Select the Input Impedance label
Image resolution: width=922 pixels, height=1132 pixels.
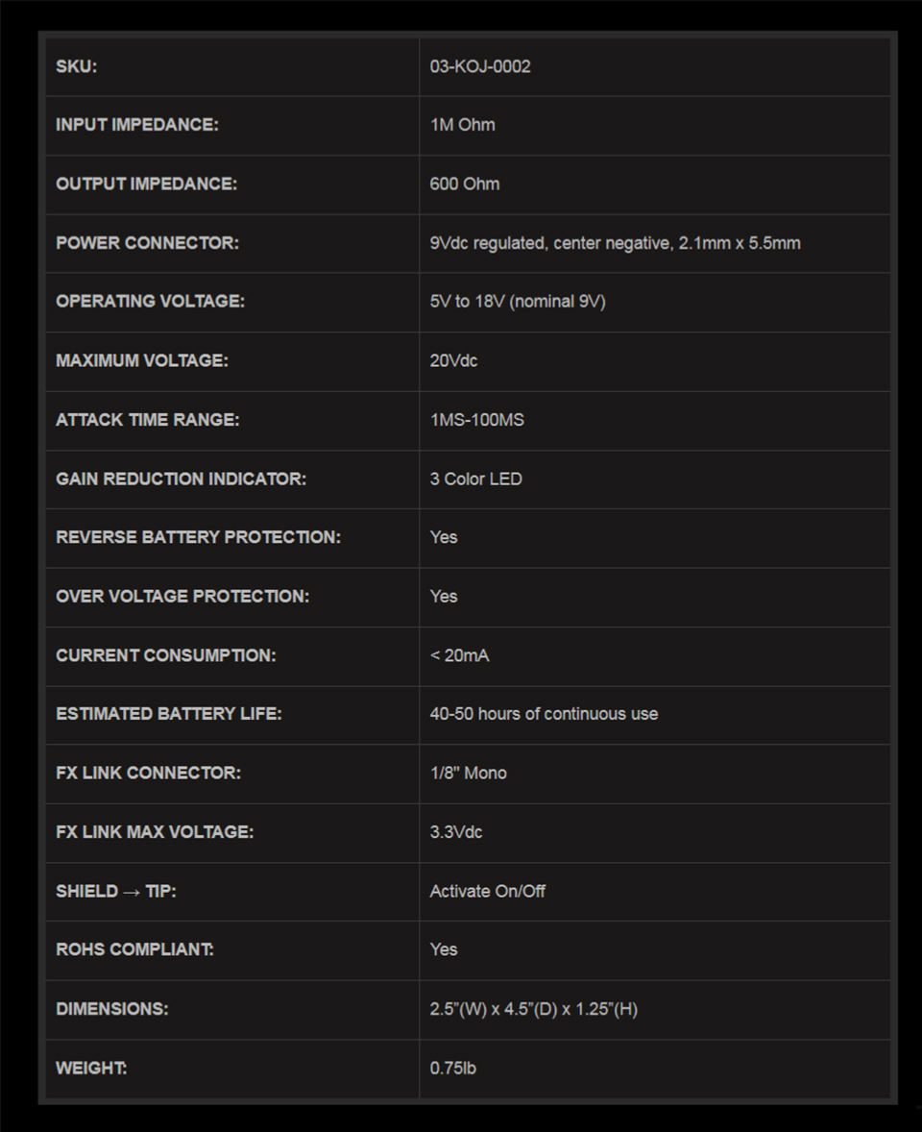[136, 125]
